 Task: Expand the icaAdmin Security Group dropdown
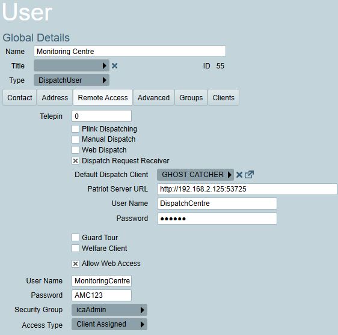pyautogui.click(x=109, y=310)
